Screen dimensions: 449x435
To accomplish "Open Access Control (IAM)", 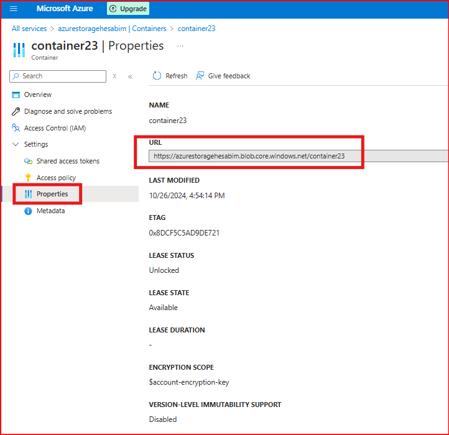I will (x=55, y=128).
